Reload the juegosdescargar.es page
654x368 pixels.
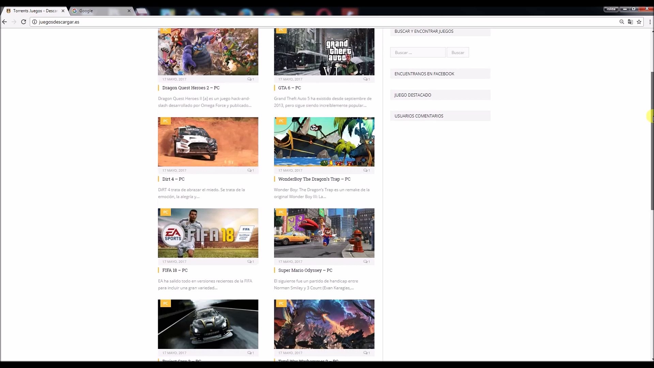24,22
